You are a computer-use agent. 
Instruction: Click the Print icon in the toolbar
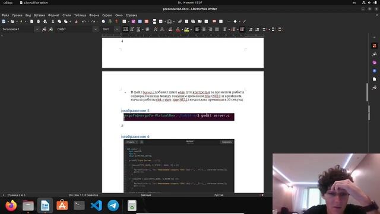[38, 21]
